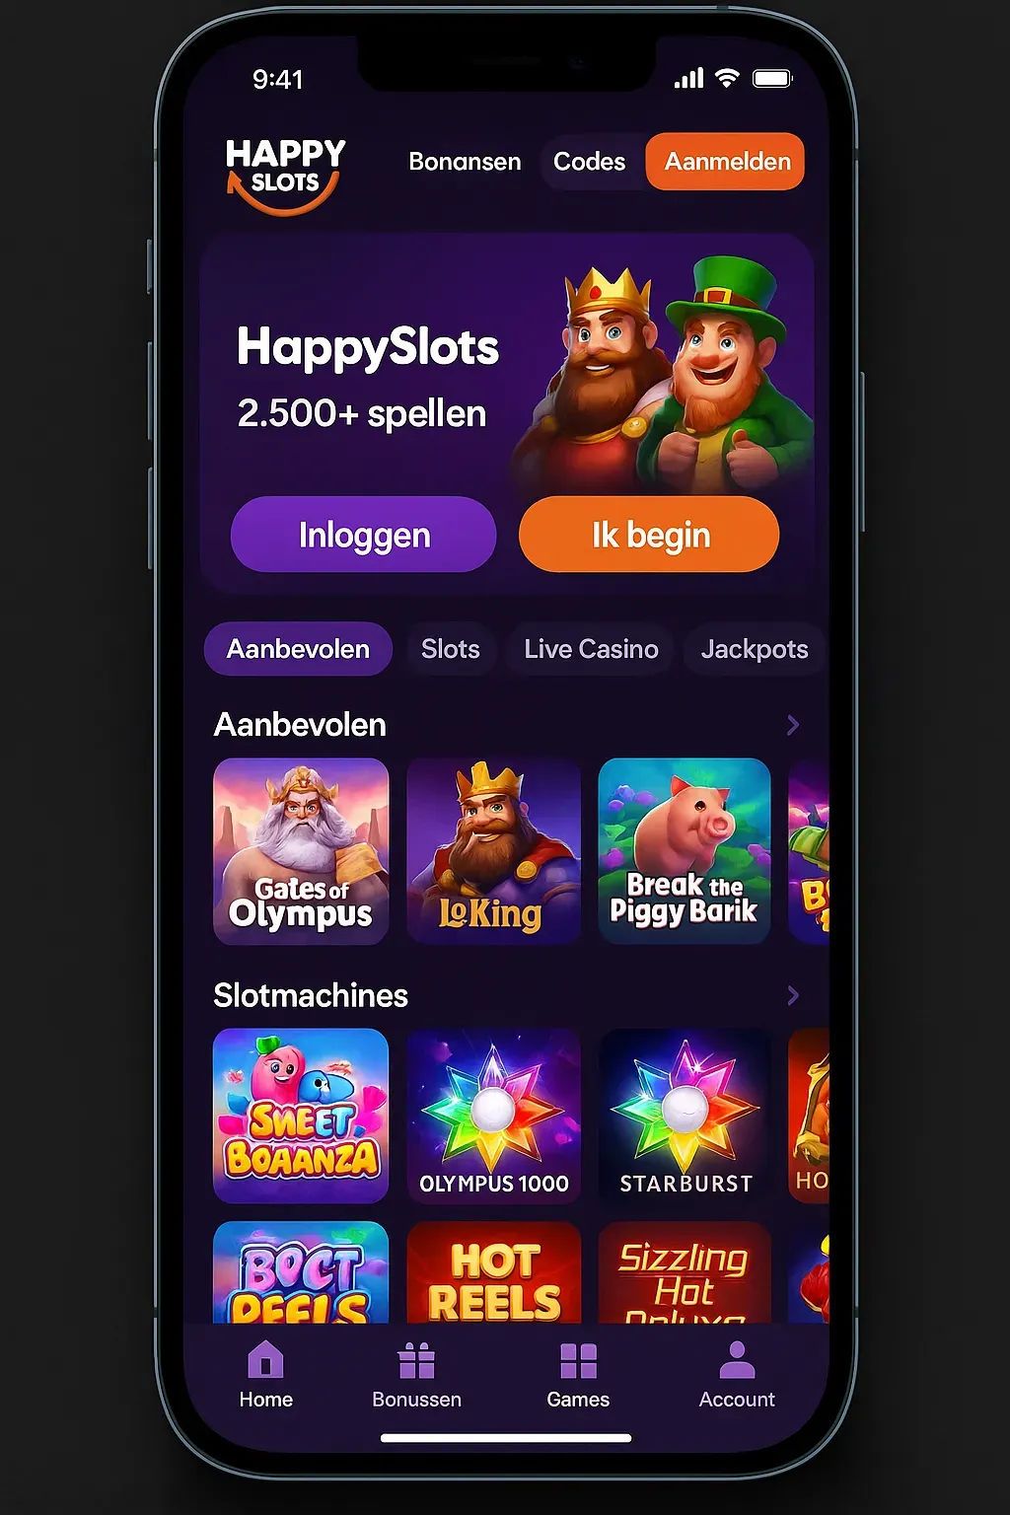Tap the Happy Slots logo
The width and height of the screenshot is (1010, 1515).
[285, 176]
